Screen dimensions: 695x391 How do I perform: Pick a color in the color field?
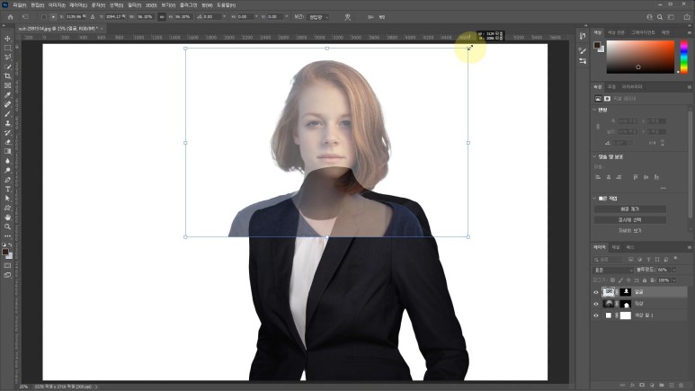pyautogui.click(x=640, y=58)
